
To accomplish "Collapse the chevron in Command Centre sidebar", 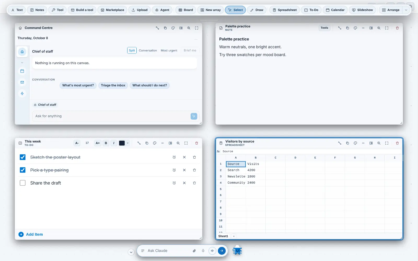I will point(22,63).
